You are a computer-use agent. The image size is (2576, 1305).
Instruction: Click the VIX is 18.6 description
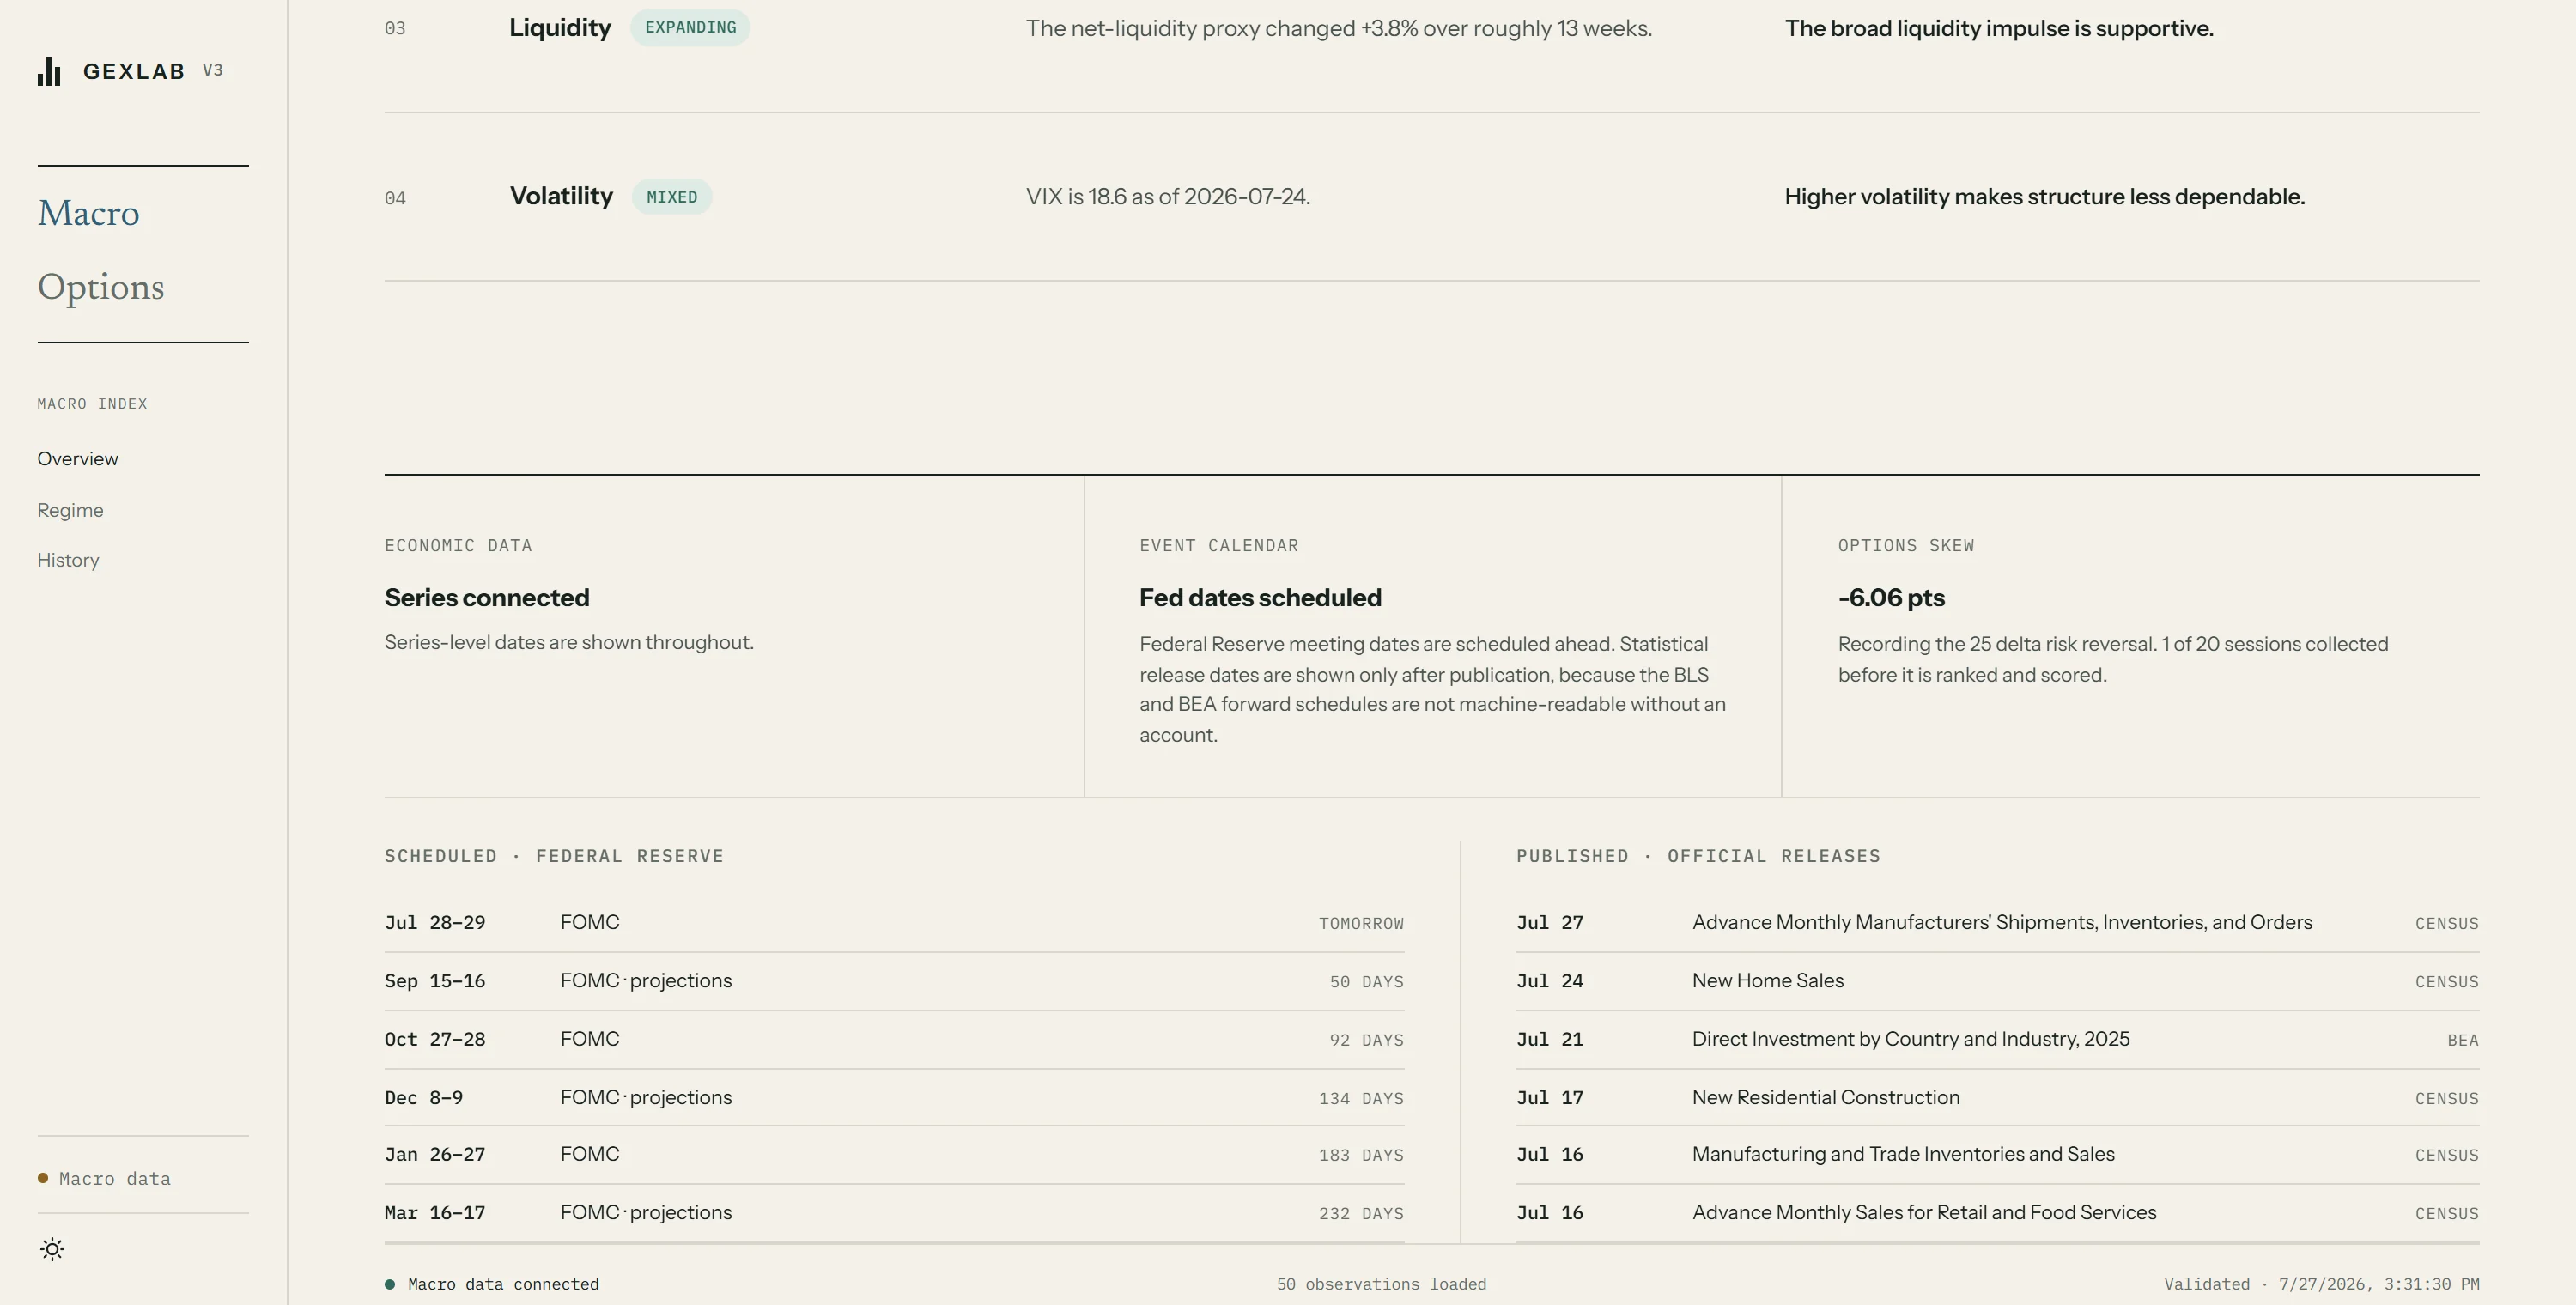[1168, 196]
